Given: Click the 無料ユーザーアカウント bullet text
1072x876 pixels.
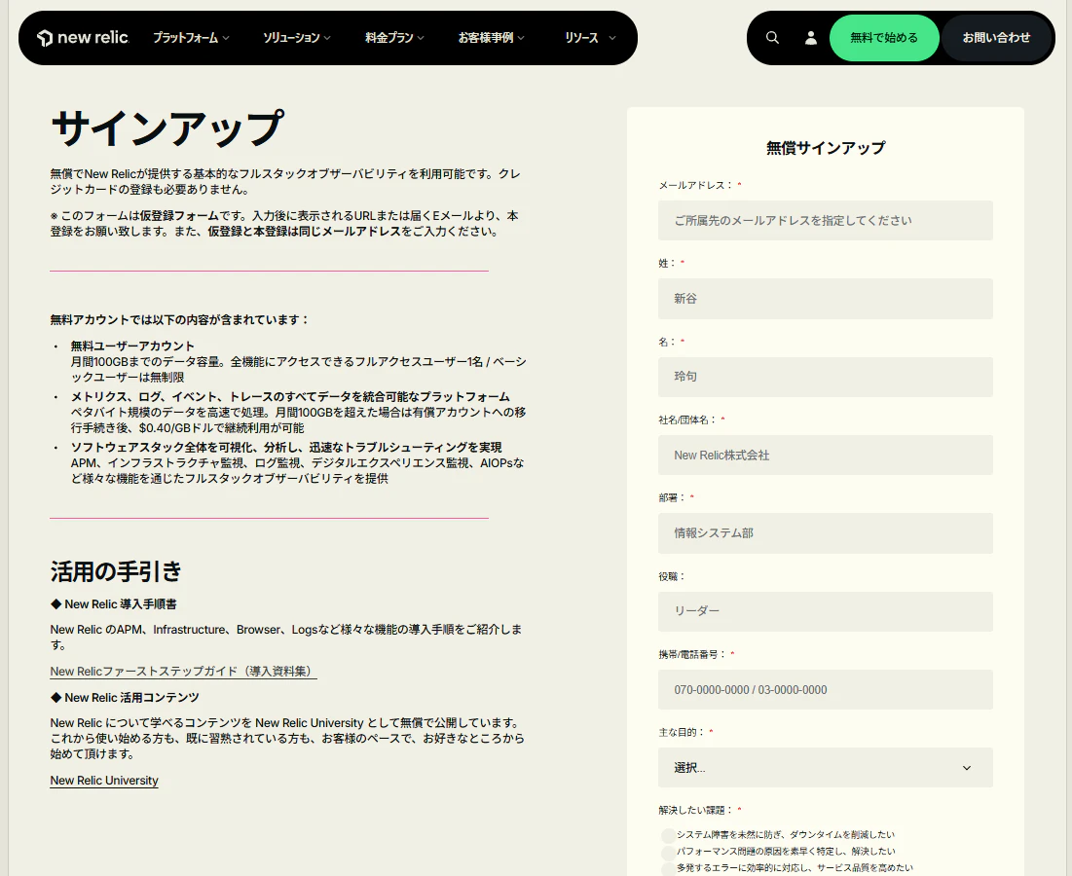Looking at the screenshot, I should (x=132, y=346).
